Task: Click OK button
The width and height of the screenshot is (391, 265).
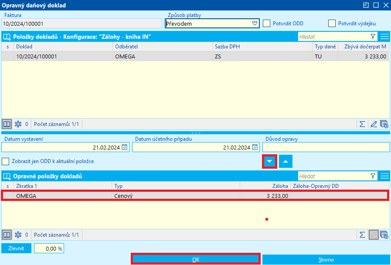Action: pyautogui.click(x=196, y=259)
